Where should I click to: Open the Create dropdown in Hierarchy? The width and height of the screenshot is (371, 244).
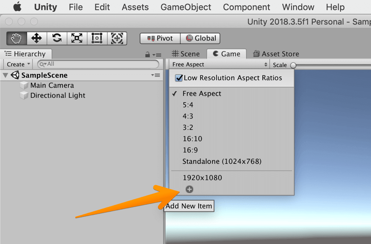pos(18,64)
